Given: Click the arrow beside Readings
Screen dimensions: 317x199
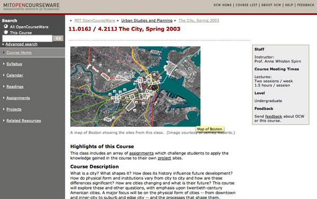Looking at the screenshot, I should 4,86.
